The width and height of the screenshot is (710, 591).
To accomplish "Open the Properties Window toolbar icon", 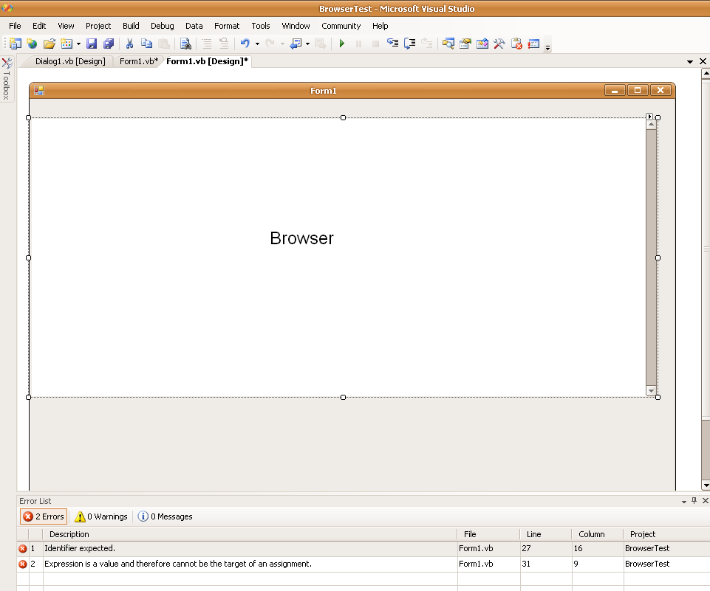I will (465, 44).
